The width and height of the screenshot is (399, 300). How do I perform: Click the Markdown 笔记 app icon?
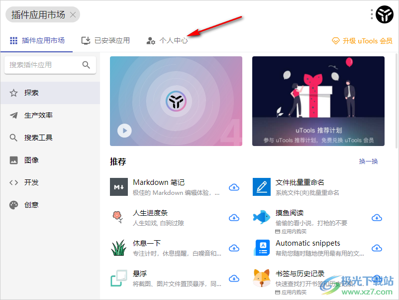119,187
